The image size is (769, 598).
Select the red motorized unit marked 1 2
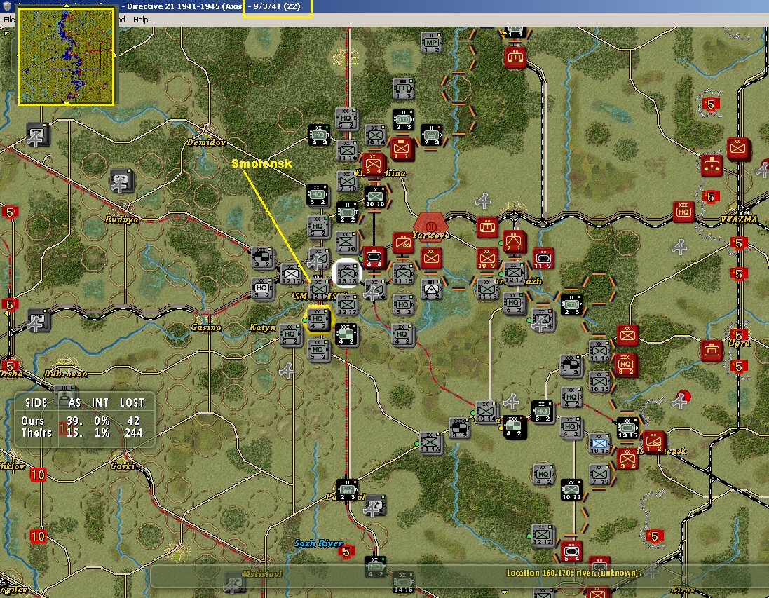[654, 442]
